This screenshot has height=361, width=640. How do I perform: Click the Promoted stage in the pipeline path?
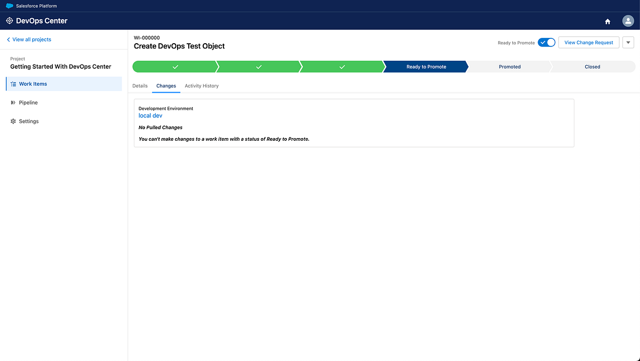pos(509,66)
